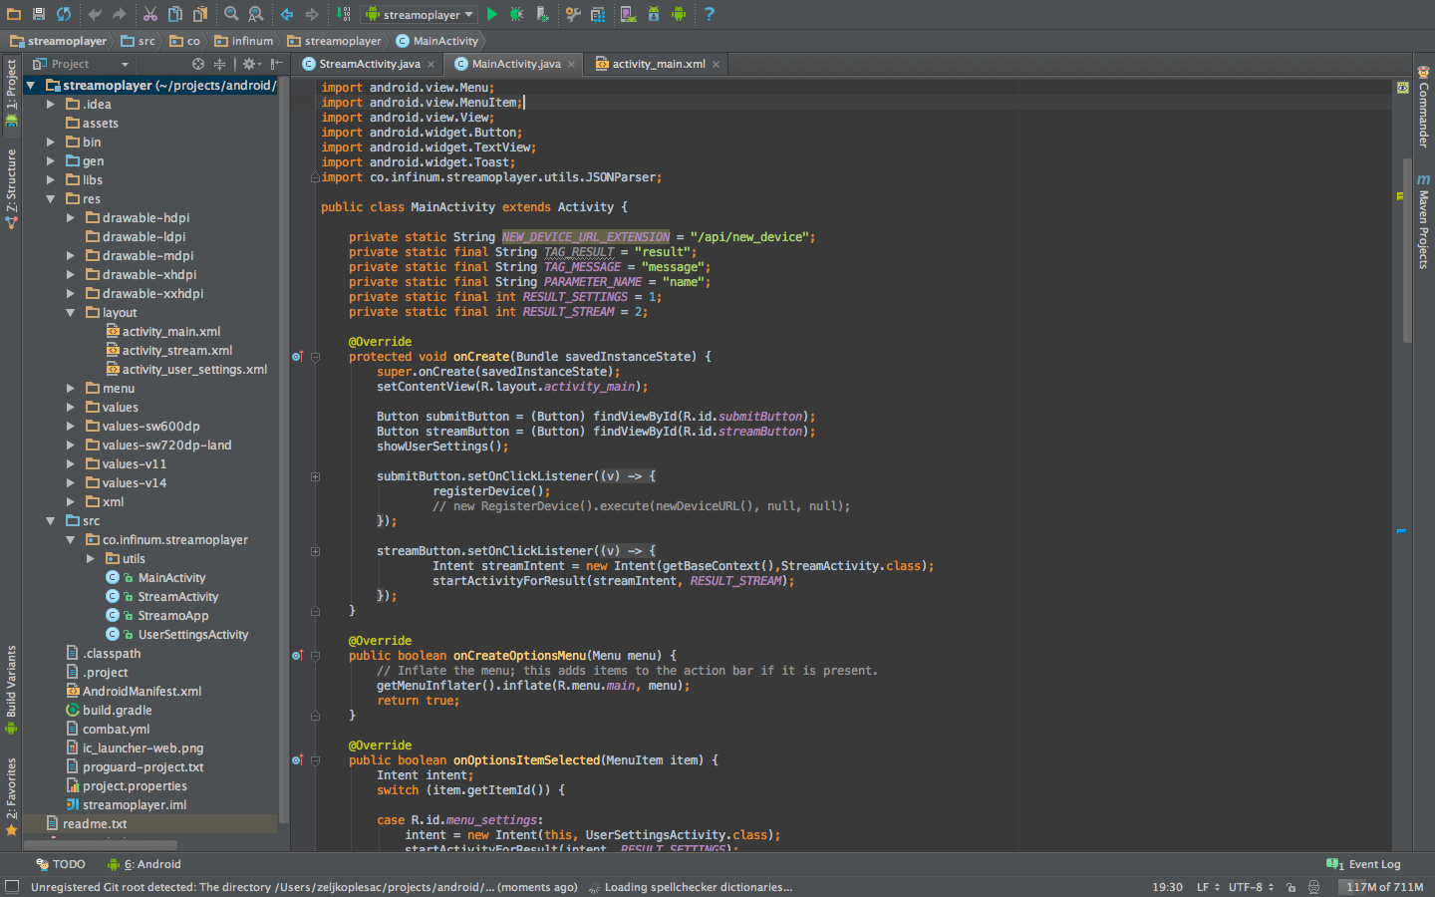The width and height of the screenshot is (1435, 897).
Task: Open Project Structure from toolbar
Action: (598, 14)
